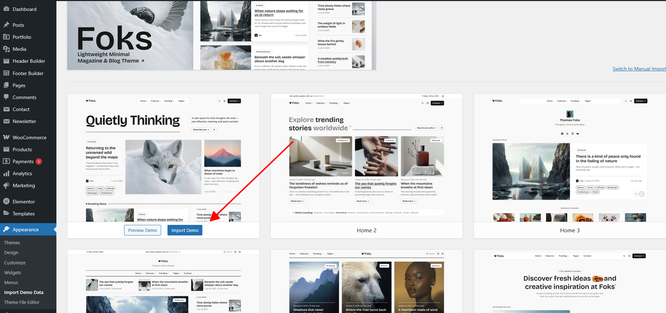Open the Themes submenu item
666x313 pixels.
[x=12, y=243]
